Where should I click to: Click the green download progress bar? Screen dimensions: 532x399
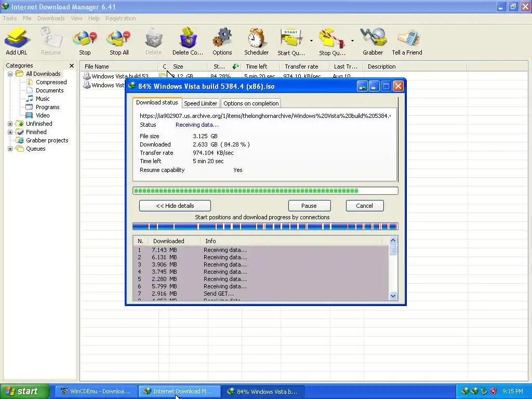[265, 191]
